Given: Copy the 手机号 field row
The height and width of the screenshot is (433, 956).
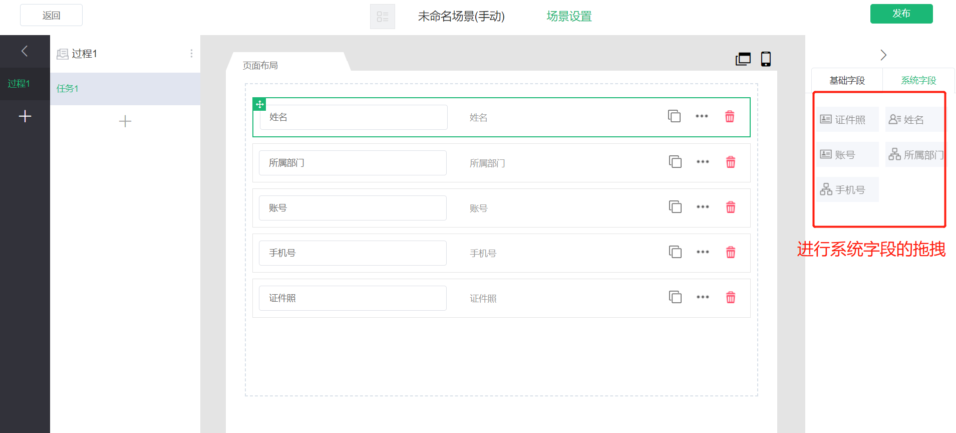Looking at the screenshot, I should click(x=675, y=252).
